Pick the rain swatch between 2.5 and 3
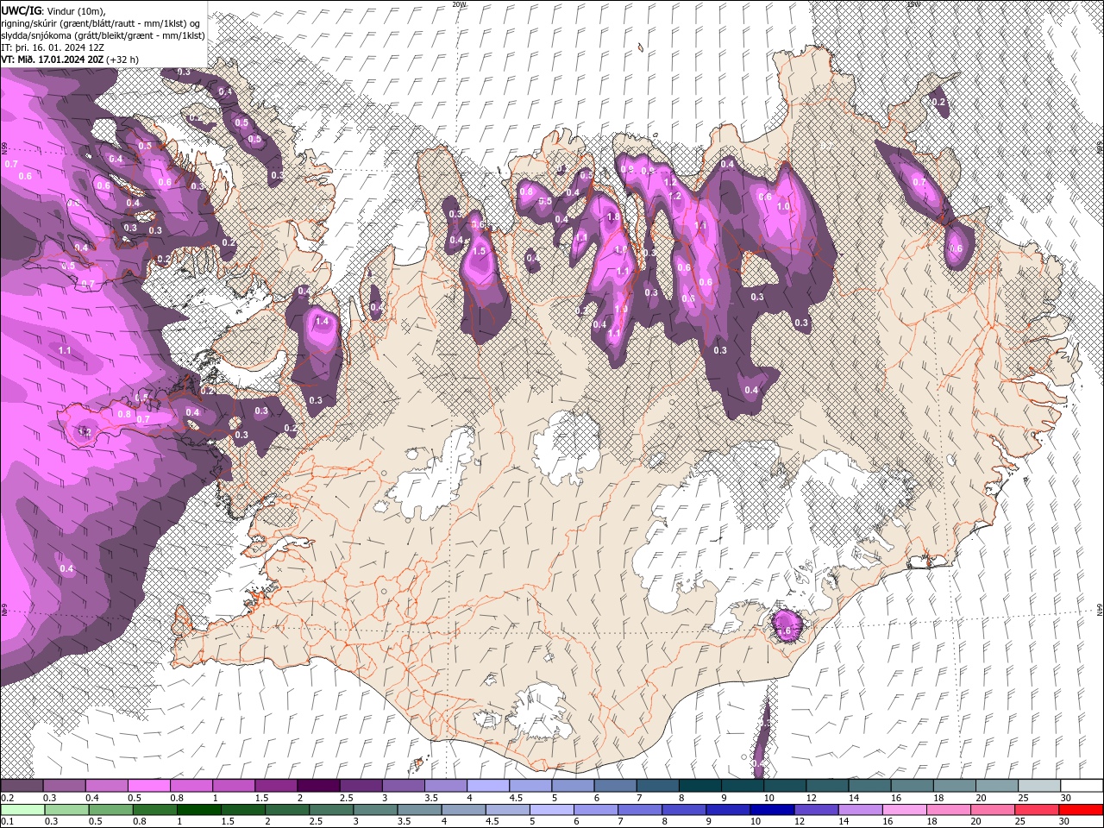Image resolution: width=1104 pixels, height=828 pixels. (x=330, y=810)
